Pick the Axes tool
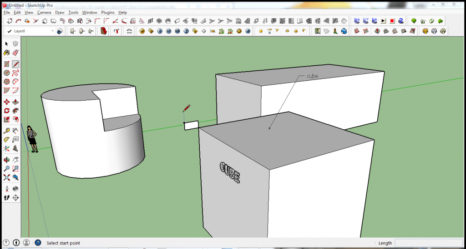This screenshot has width=466, height=249. tap(6, 148)
